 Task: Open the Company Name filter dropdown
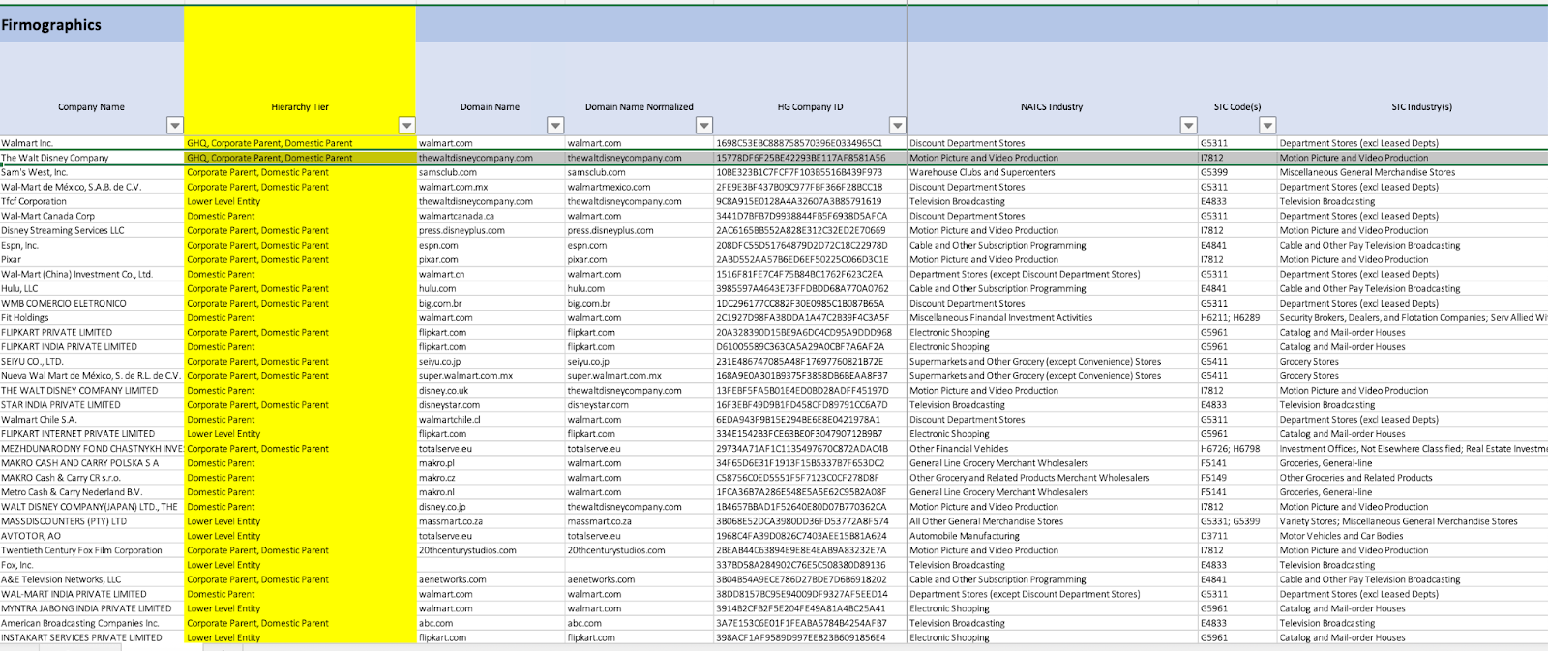(x=174, y=125)
